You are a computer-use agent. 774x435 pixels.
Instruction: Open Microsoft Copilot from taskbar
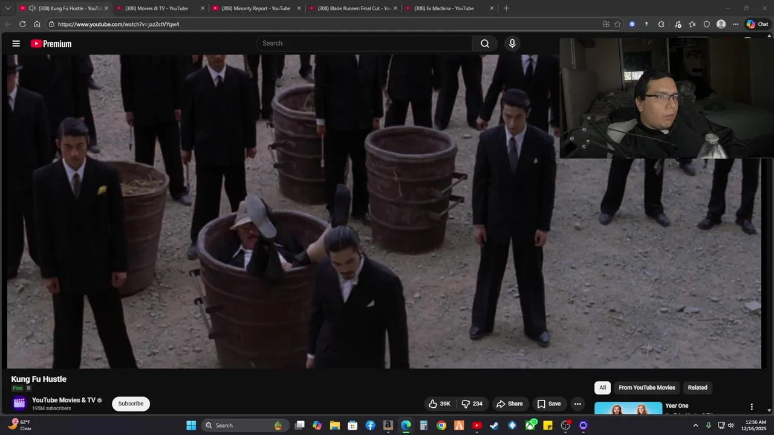click(x=317, y=425)
